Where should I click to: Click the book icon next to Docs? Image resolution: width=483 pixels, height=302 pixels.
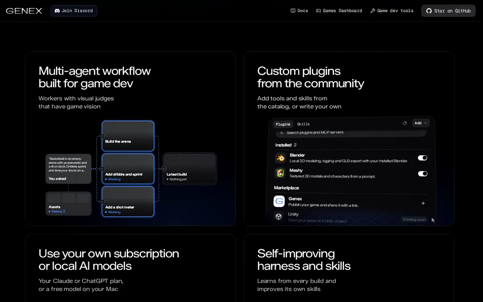click(x=293, y=11)
